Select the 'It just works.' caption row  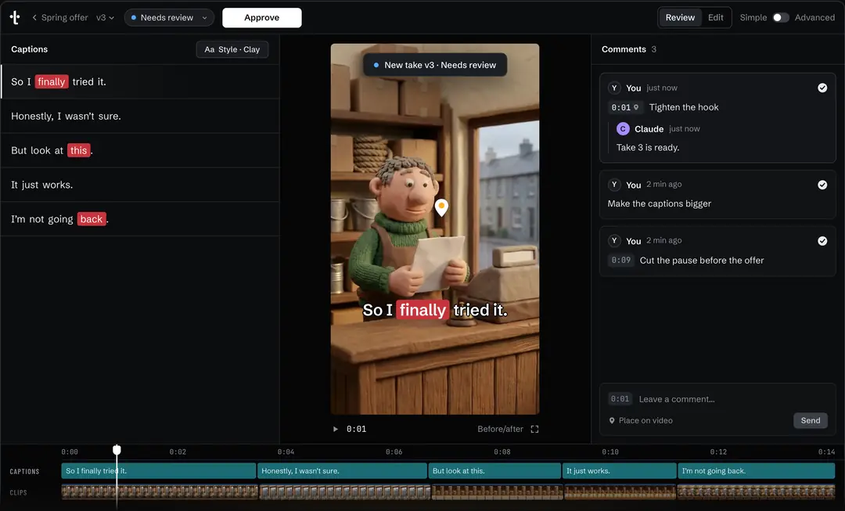click(x=140, y=185)
